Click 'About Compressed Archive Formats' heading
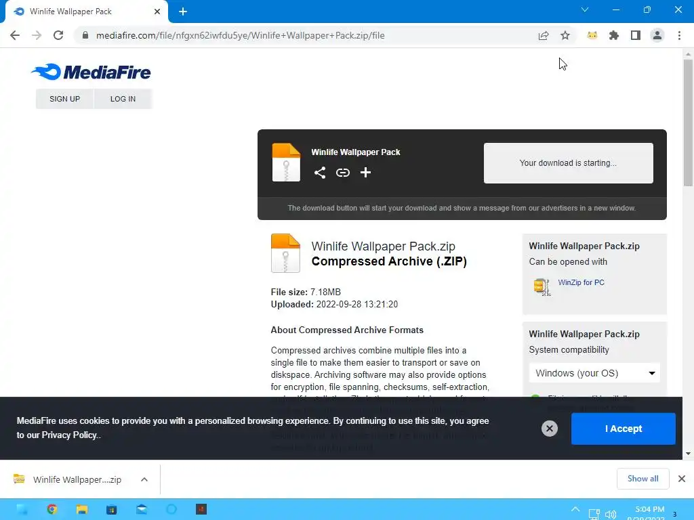This screenshot has height=520, width=694. (347, 330)
